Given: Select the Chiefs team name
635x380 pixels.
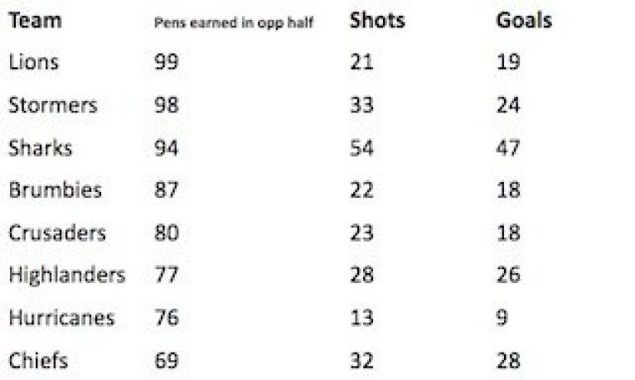Looking at the screenshot, I should pyautogui.click(x=38, y=361).
